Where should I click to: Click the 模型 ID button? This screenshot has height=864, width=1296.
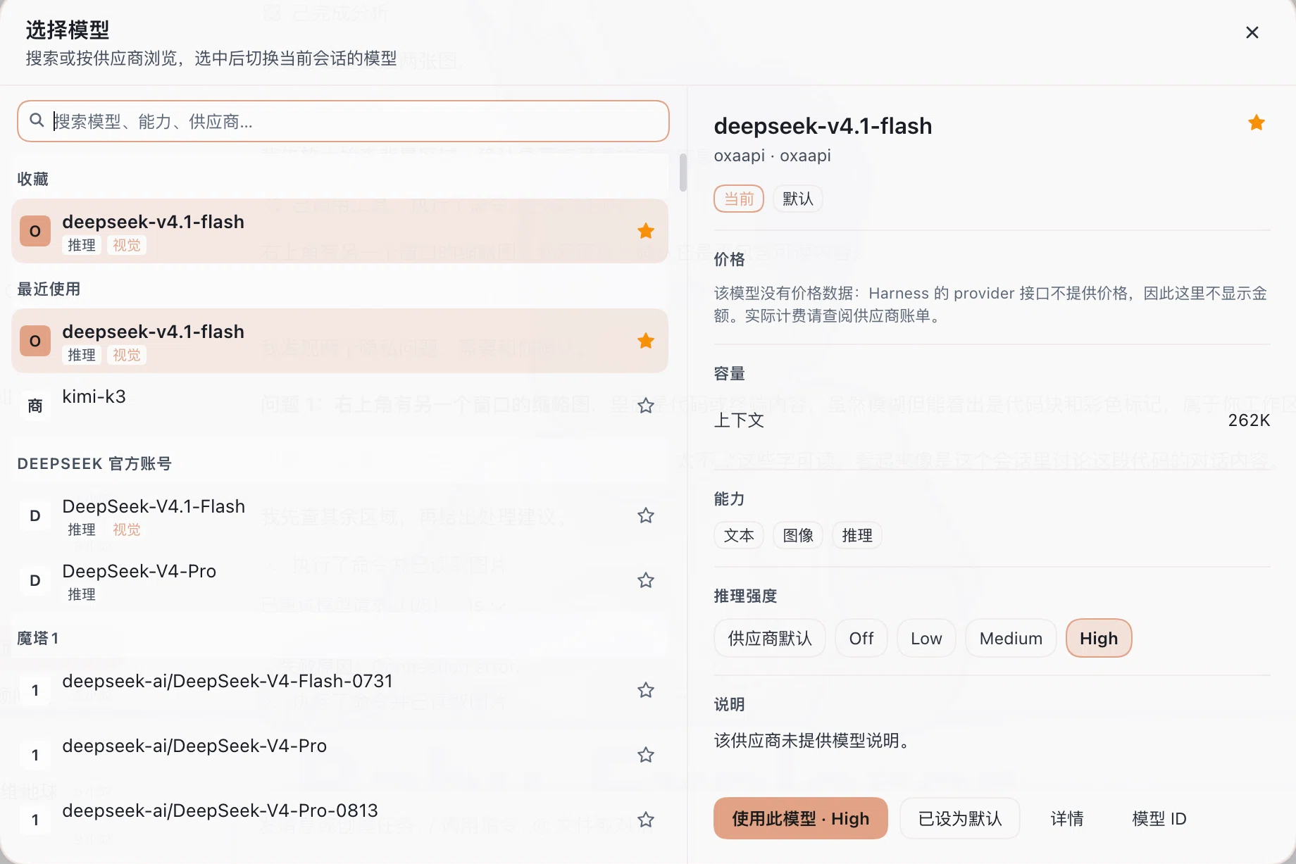coord(1159,818)
